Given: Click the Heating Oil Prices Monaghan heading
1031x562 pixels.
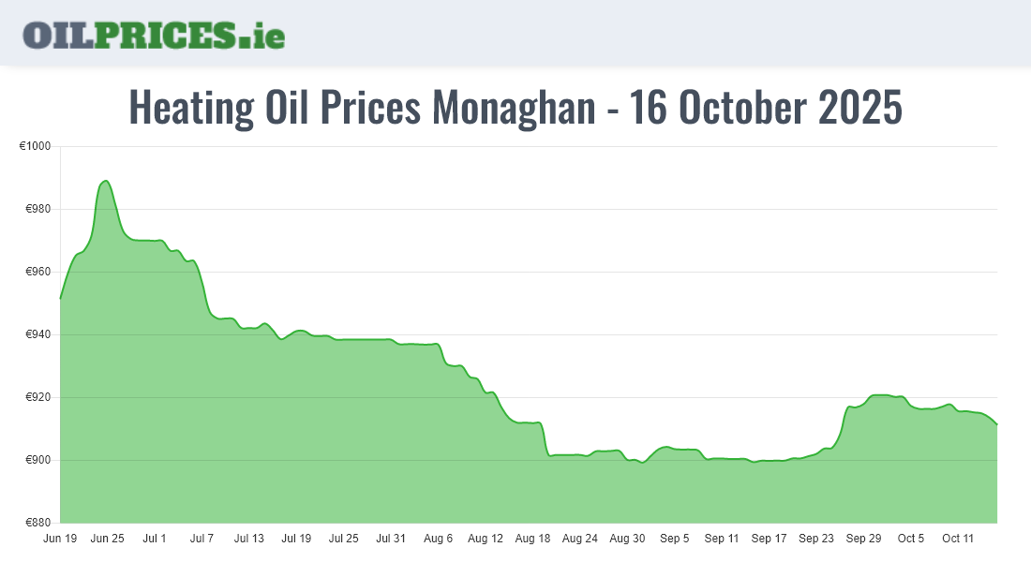Looking at the screenshot, I should (x=515, y=108).
